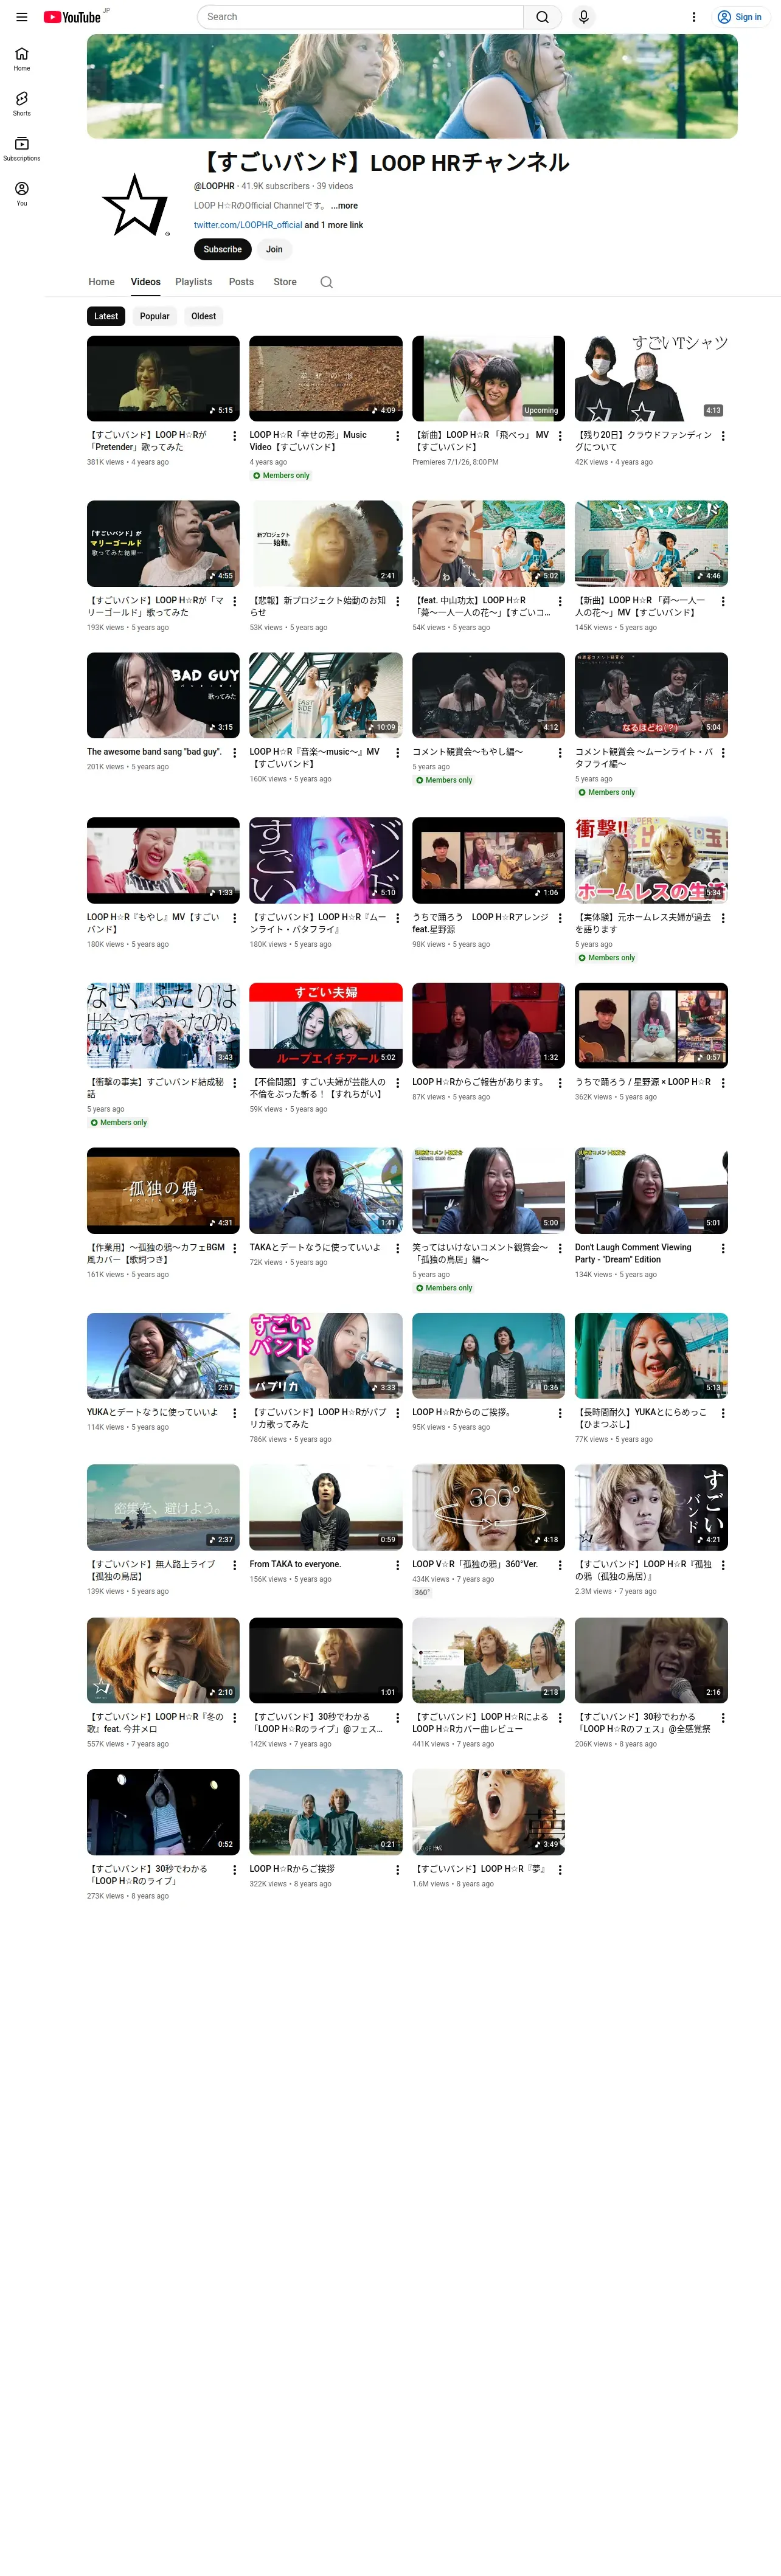Screen dimensions: 781x2576
Task: Open video title 'The awesome band sang bad guy'
Action: click(x=154, y=752)
